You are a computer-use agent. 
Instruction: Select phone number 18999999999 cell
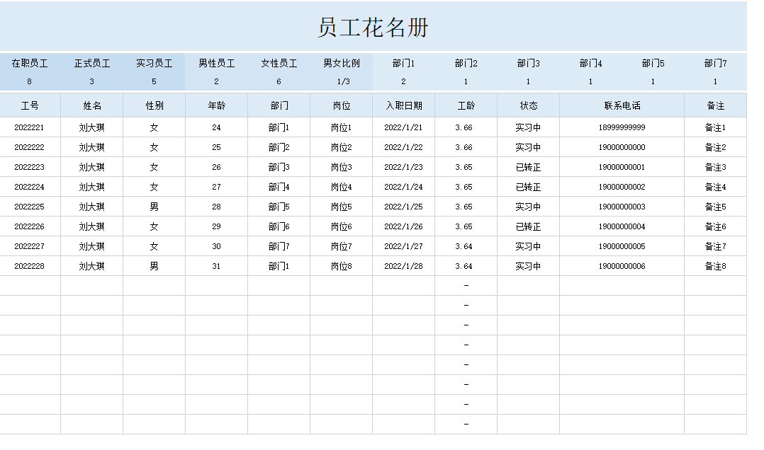tap(622, 128)
